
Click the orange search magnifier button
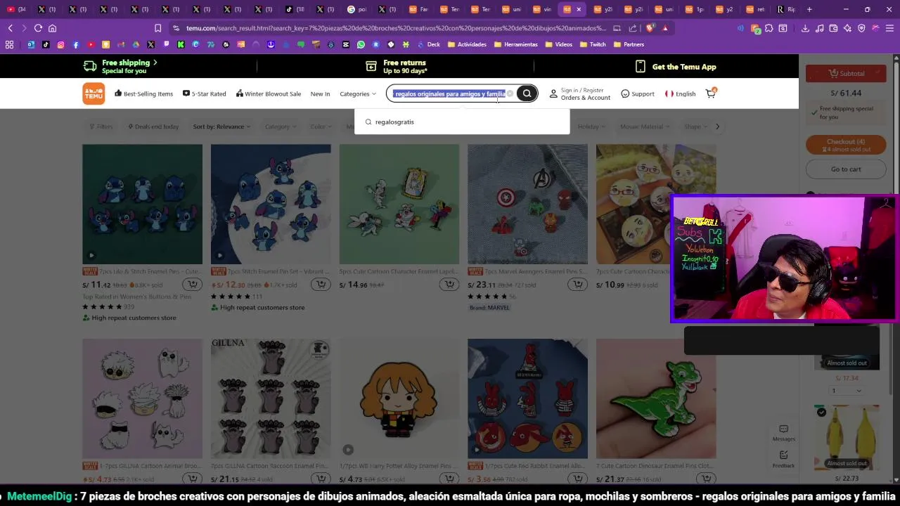pos(527,93)
